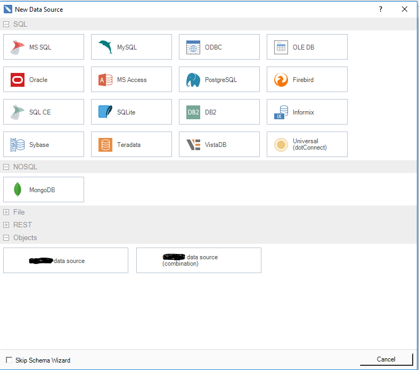The height and width of the screenshot is (370, 419).
Task: Click the MS Access label
Action: (x=132, y=80)
